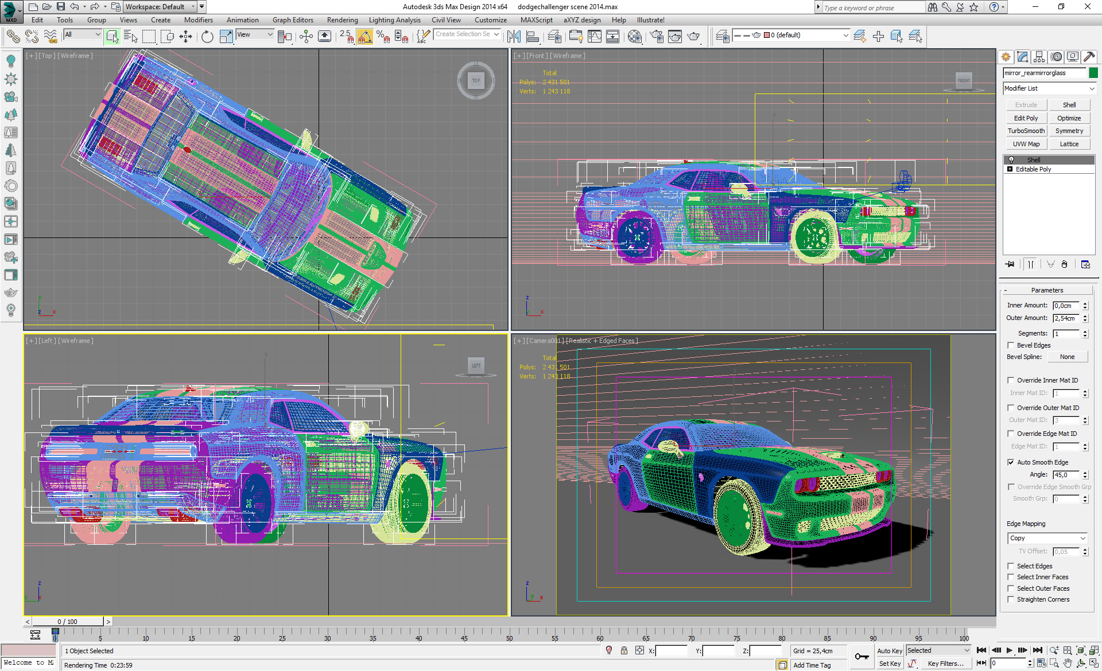Click the Unlink Selection tool
The width and height of the screenshot is (1102, 671).
(x=32, y=36)
